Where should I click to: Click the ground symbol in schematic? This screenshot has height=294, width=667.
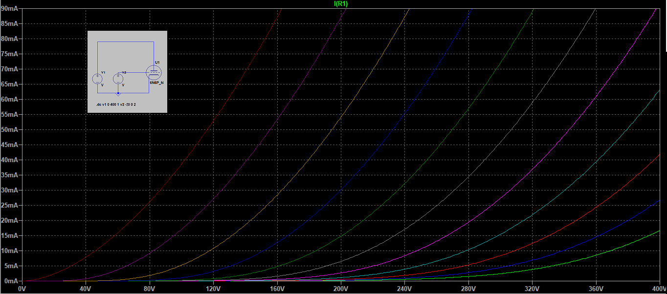point(118,93)
